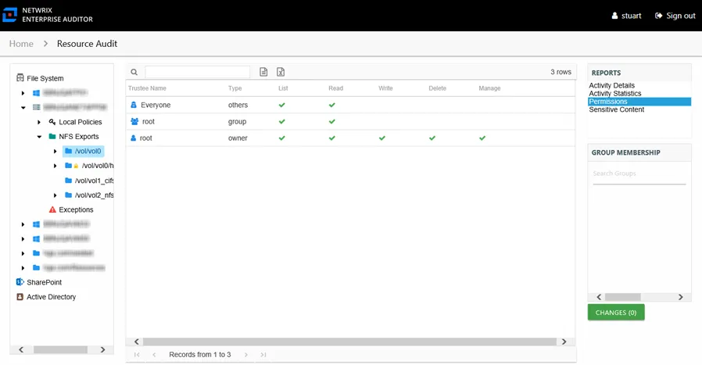Collapse the expanded blurred server node
Screen dimensions: 702x365
tap(23, 108)
